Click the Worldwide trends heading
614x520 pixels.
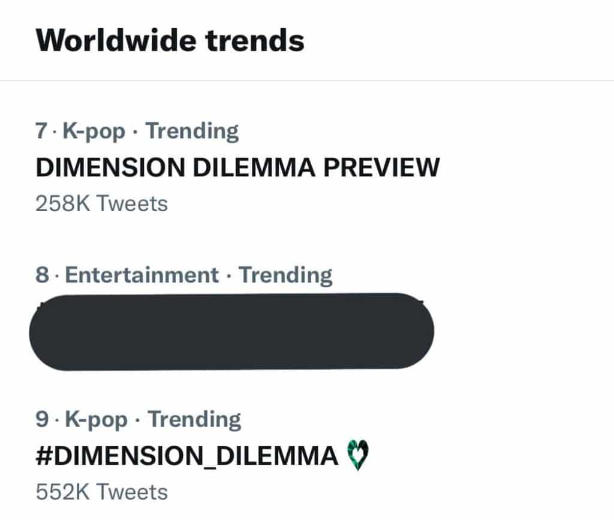(170, 40)
